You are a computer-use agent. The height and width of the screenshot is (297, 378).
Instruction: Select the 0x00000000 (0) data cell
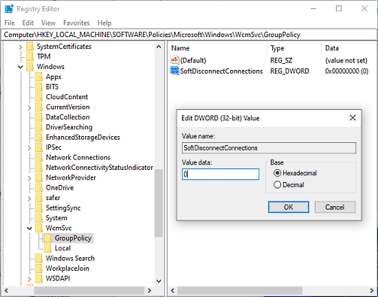tap(346, 71)
